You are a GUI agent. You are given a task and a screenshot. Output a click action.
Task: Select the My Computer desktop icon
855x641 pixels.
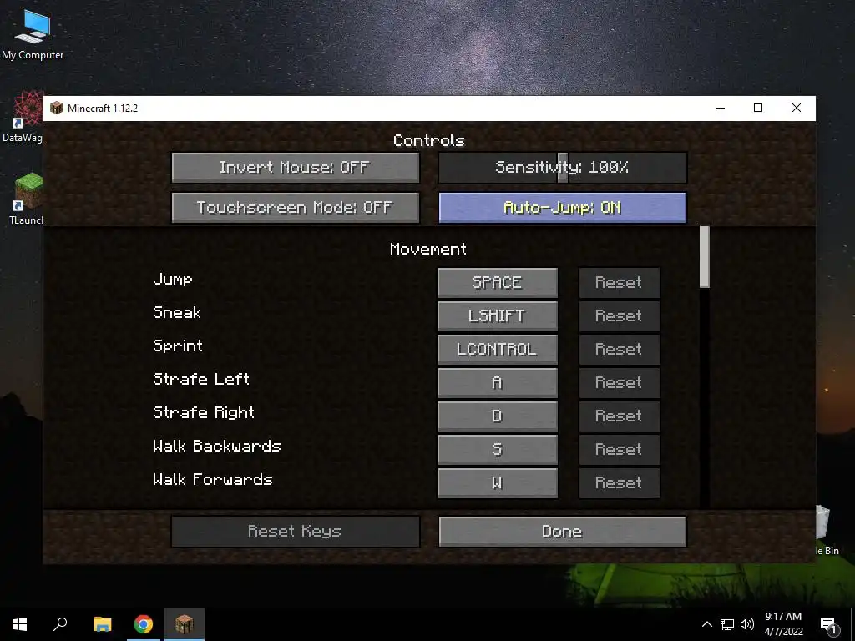click(x=33, y=33)
